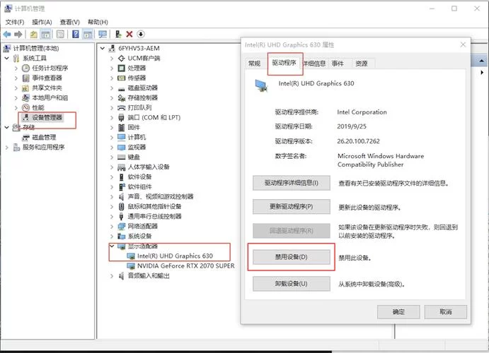
Task: Click the 声音、视频和游戏控制器 speaker icon
Action: (x=121, y=196)
